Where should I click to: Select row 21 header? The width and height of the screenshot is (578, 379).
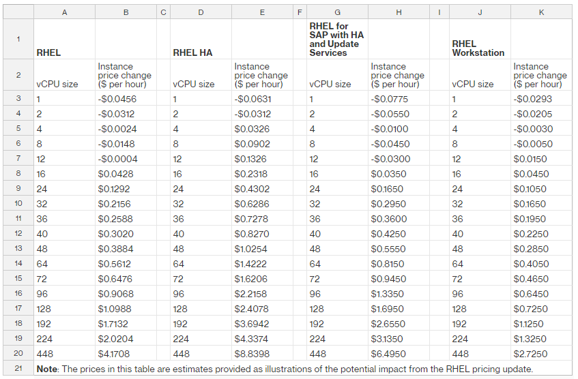tap(18, 368)
